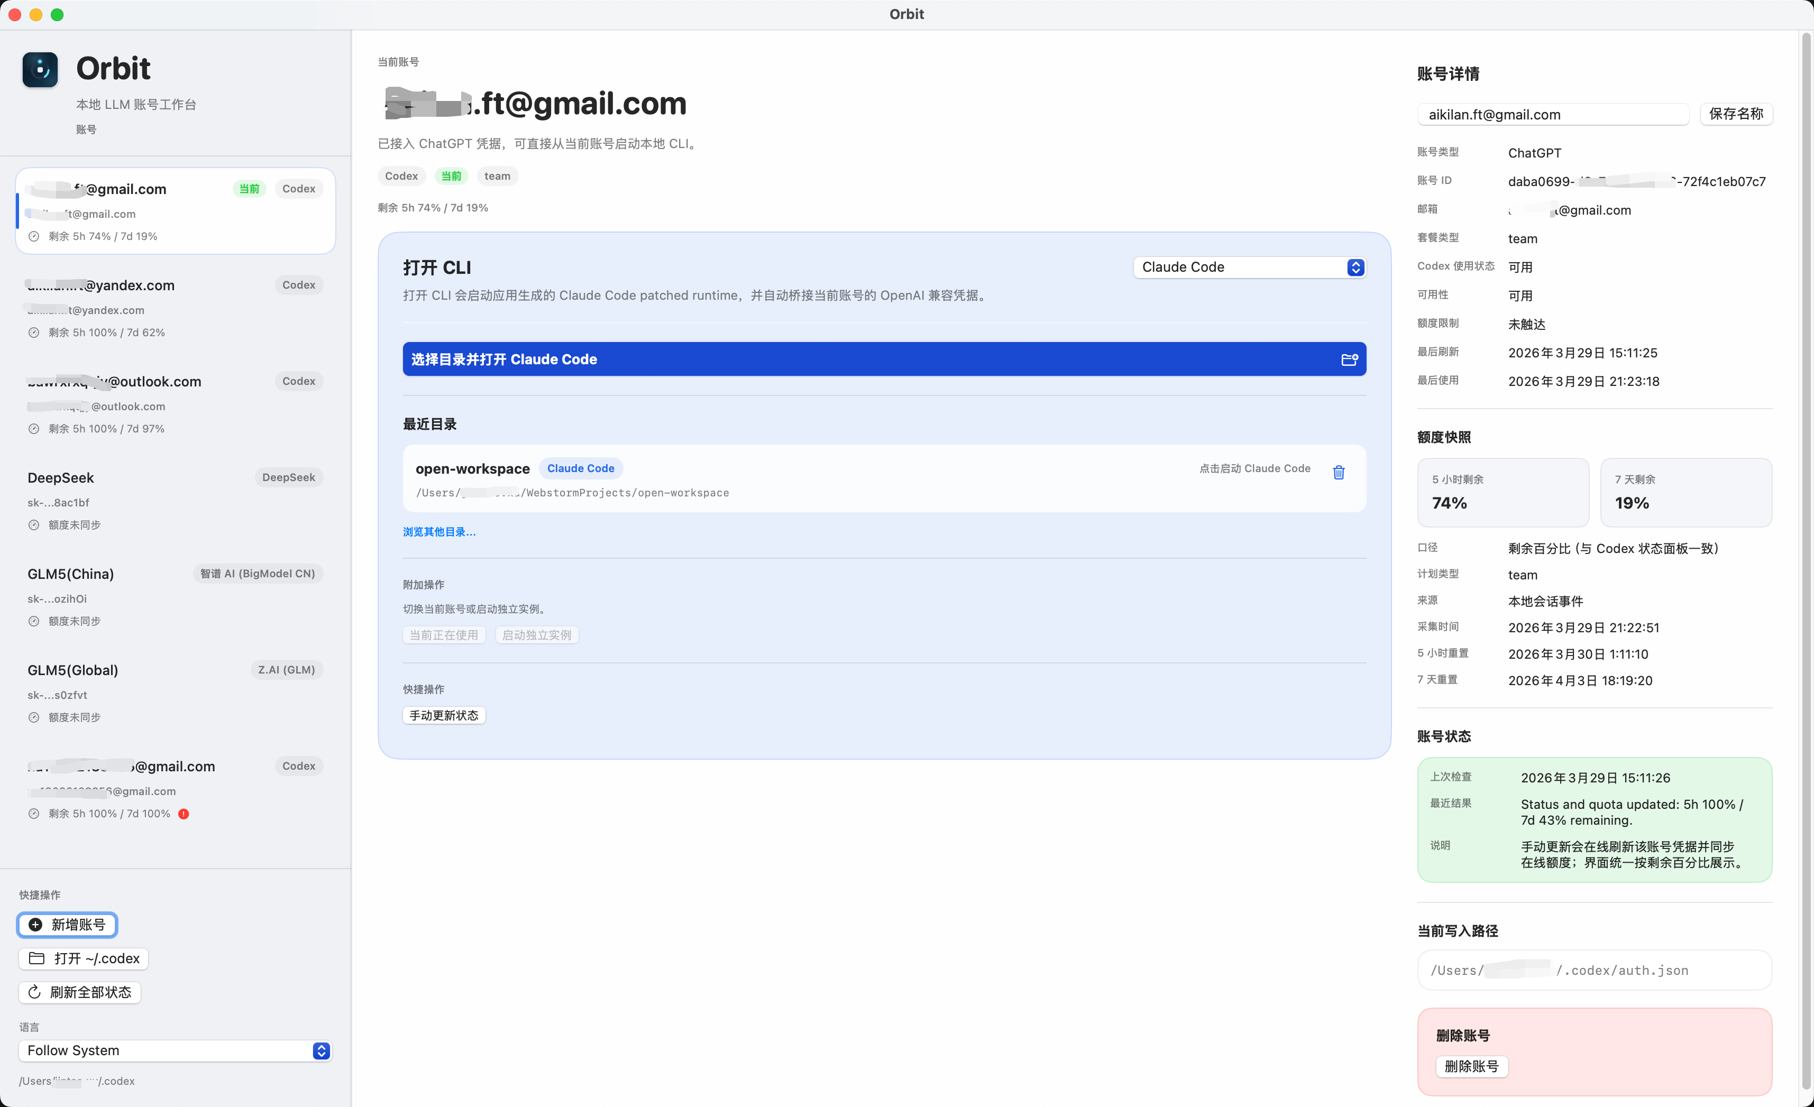Click the 手动更新状态 button

[x=443, y=715]
